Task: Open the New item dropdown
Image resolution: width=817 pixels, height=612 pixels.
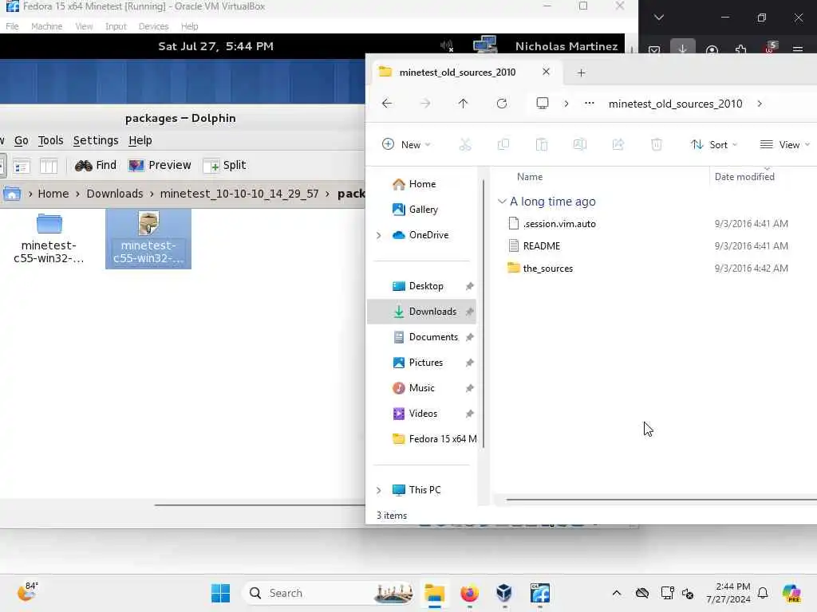Action: click(406, 145)
